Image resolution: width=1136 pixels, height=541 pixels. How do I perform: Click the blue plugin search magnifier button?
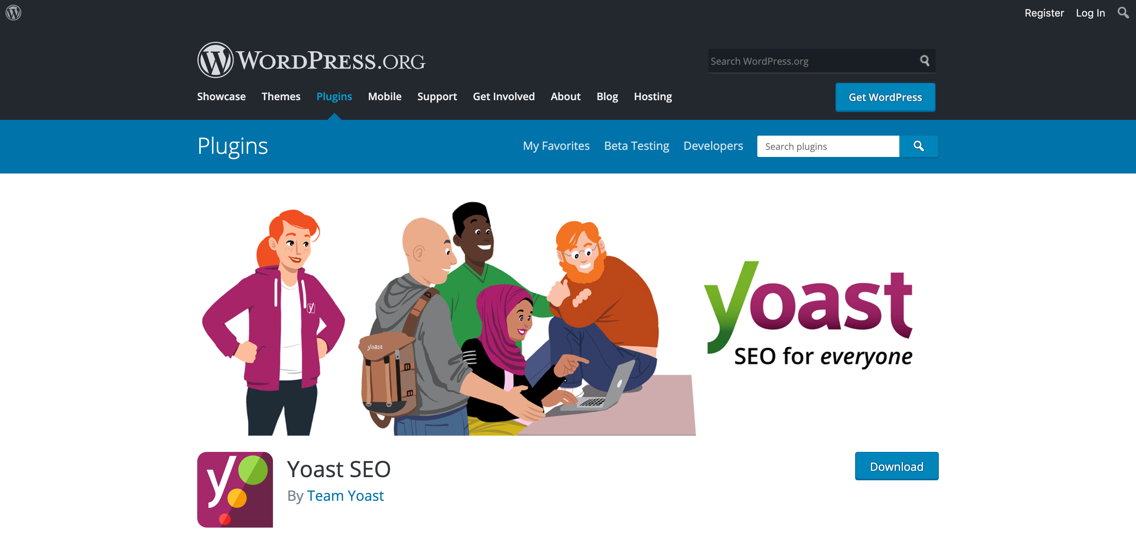pyautogui.click(x=919, y=146)
